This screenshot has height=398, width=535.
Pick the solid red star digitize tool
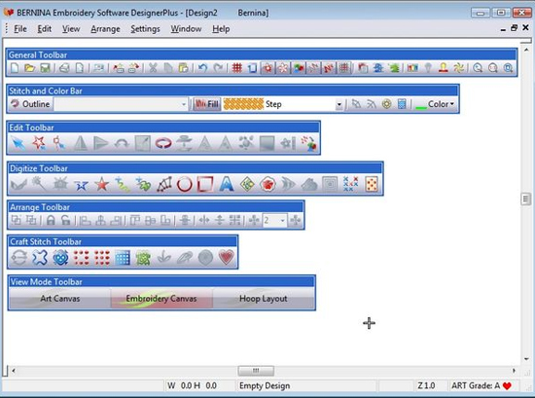(x=102, y=184)
